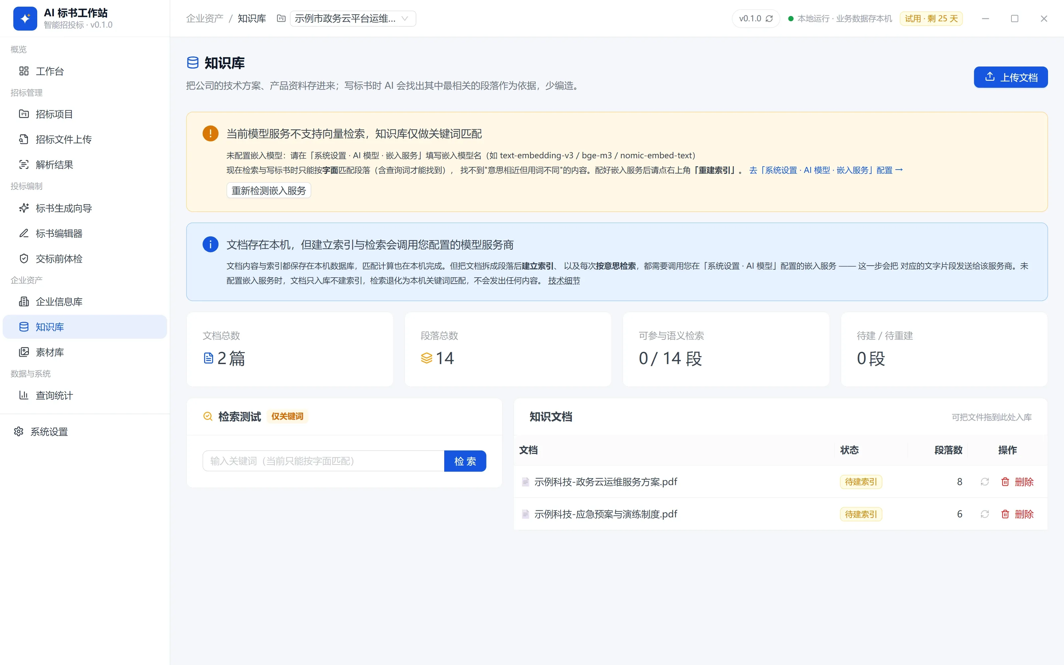Delete 示例科技-应急预案与演练制度.pdf
This screenshot has height=665, width=1064.
pos(1017,514)
